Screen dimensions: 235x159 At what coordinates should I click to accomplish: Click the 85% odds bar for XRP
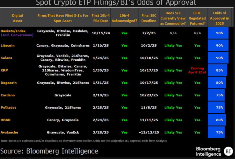(x=218, y=70)
